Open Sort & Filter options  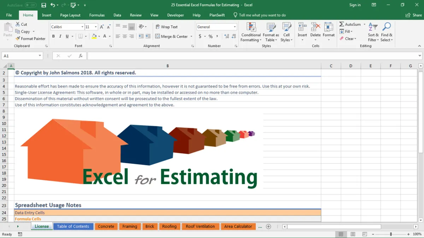click(373, 32)
